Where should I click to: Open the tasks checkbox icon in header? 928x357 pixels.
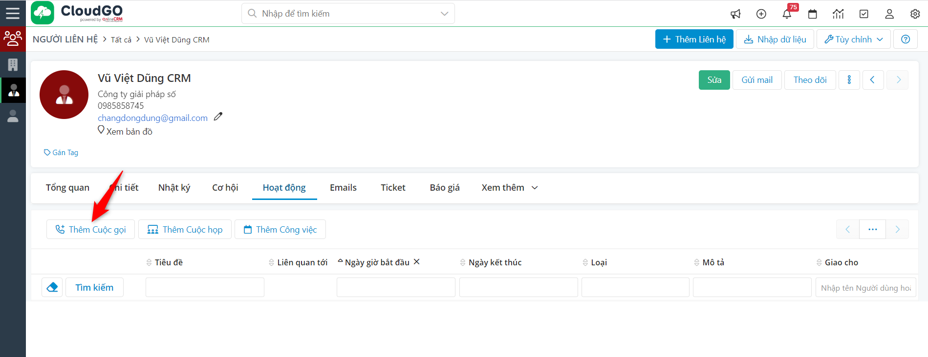click(864, 14)
